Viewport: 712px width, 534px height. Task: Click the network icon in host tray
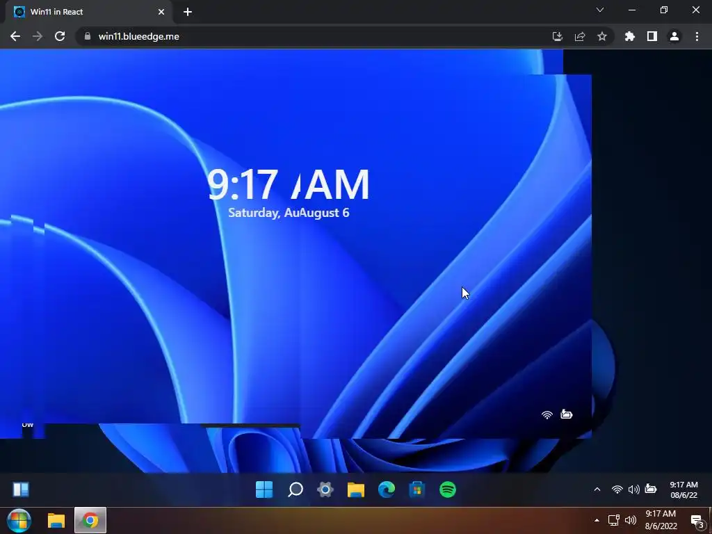tap(613, 520)
